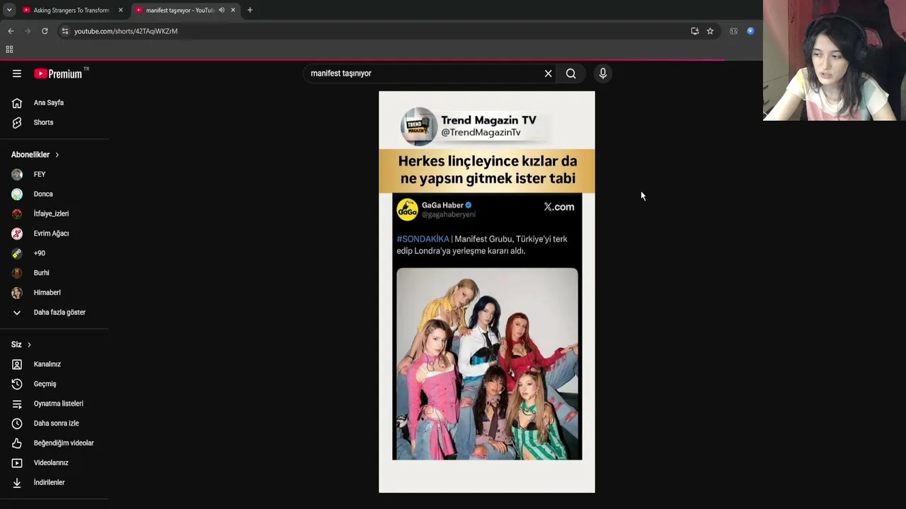Click the youtube.com/shorts address bar URL
Viewport: 906px width, 509px height.
(x=126, y=31)
